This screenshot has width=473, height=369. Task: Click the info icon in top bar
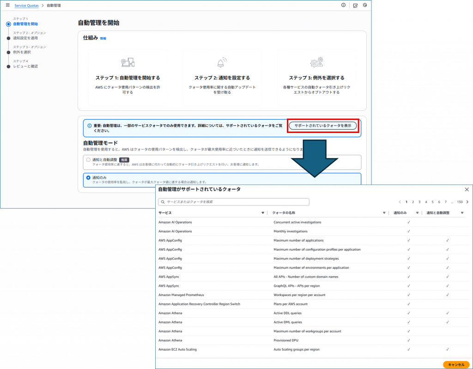[x=343, y=5]
